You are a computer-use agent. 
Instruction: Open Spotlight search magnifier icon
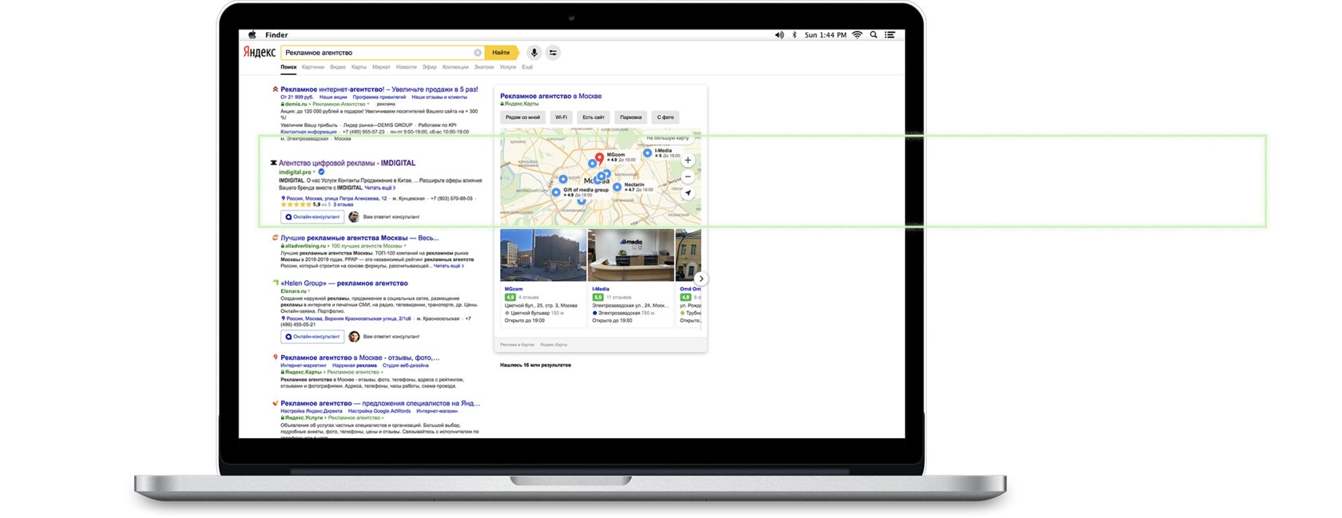coord(874,35)
